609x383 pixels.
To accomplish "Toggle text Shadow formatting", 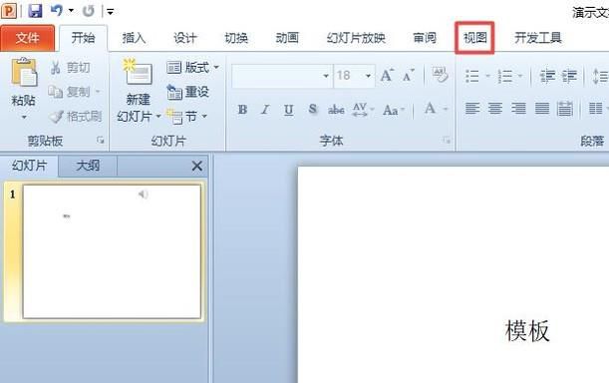I will (313, 110).
